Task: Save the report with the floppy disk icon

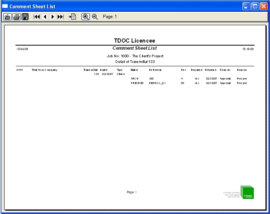Action: pyautogui.click(x=25, y=17)
